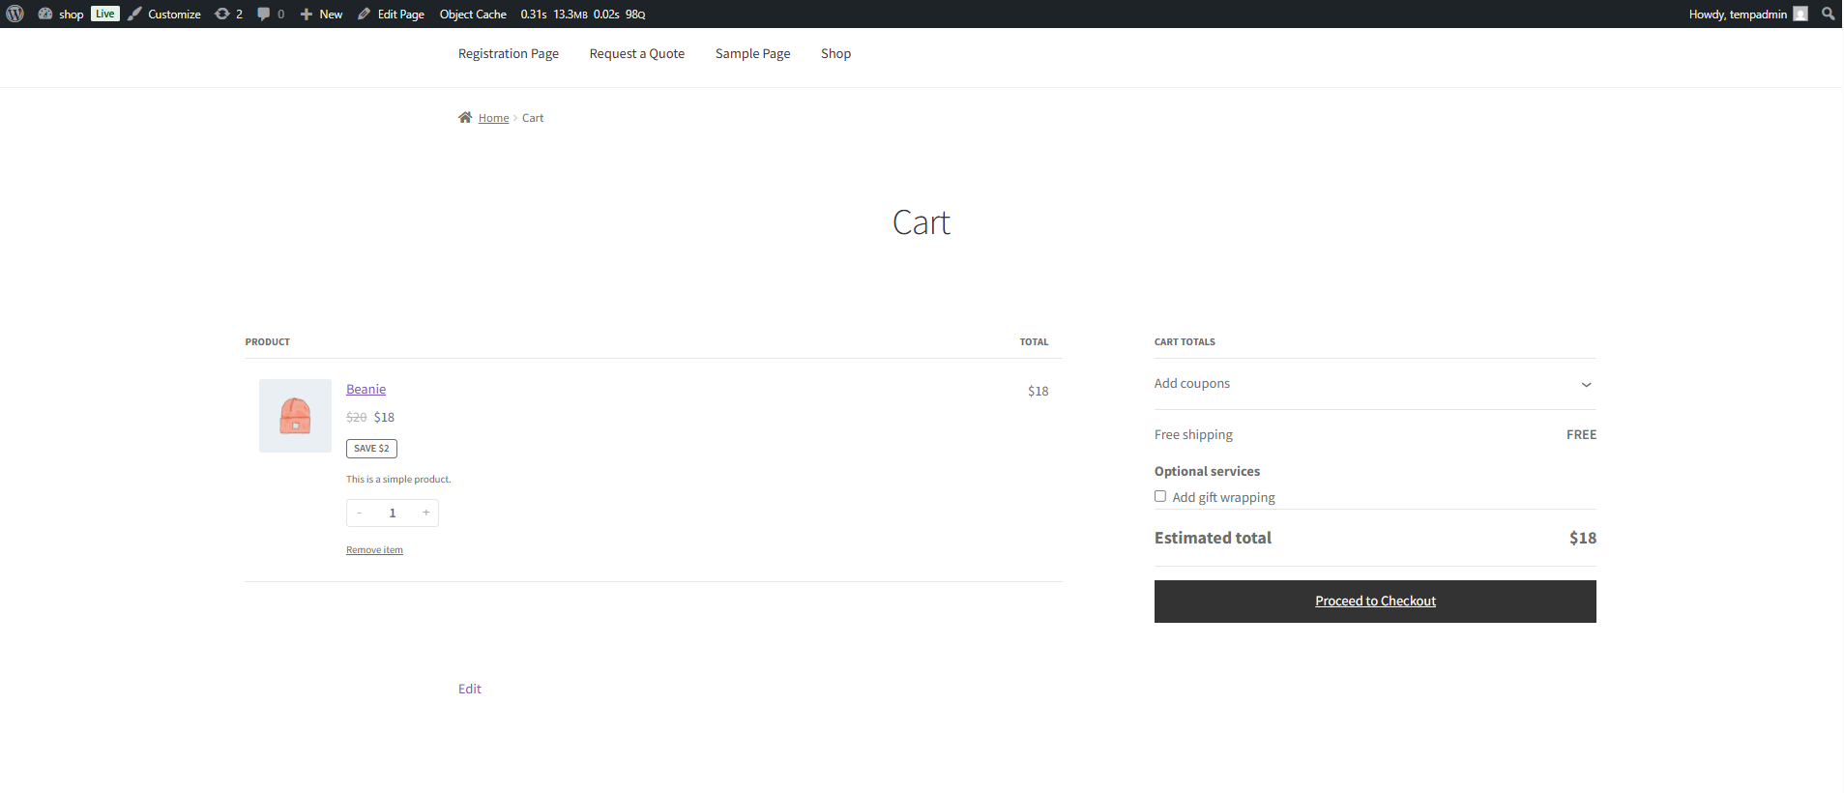
Task: Click the Estimated total $18 amount
Action: (x=1583, y=538)
